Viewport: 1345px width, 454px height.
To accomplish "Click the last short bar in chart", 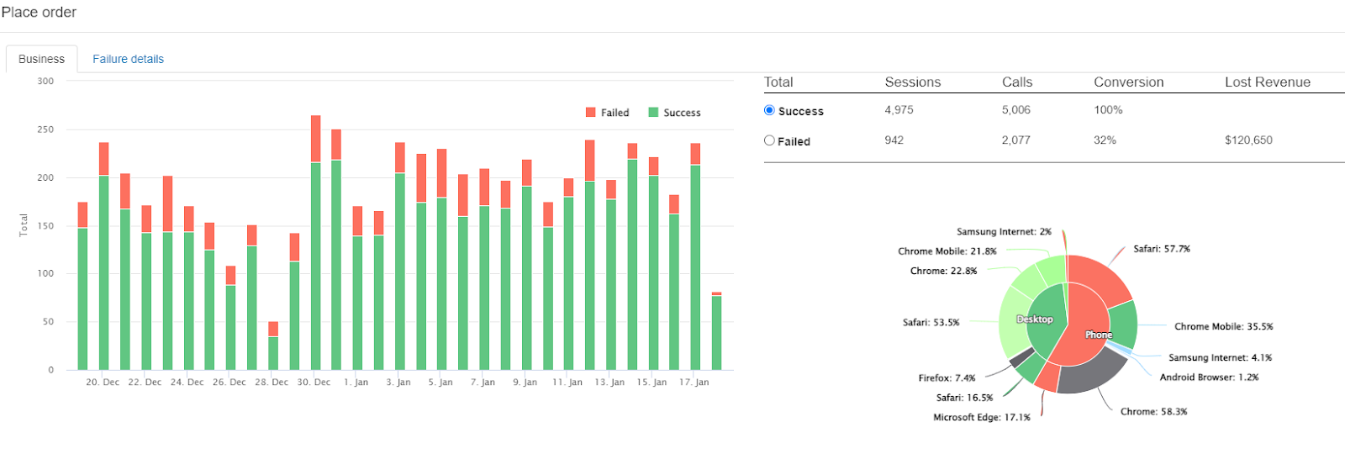I will click(716, 331).
